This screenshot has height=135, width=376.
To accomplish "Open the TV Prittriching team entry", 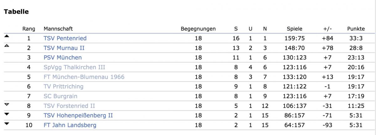I will (63, 87).
